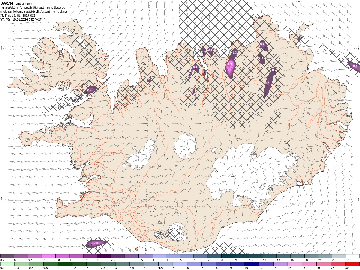Image resolution: width=360 pixels, height=270 pixels.
Task: Select the darkest green 1–1.5 swatch, bottom scale
Action: (x=65, y=264)
